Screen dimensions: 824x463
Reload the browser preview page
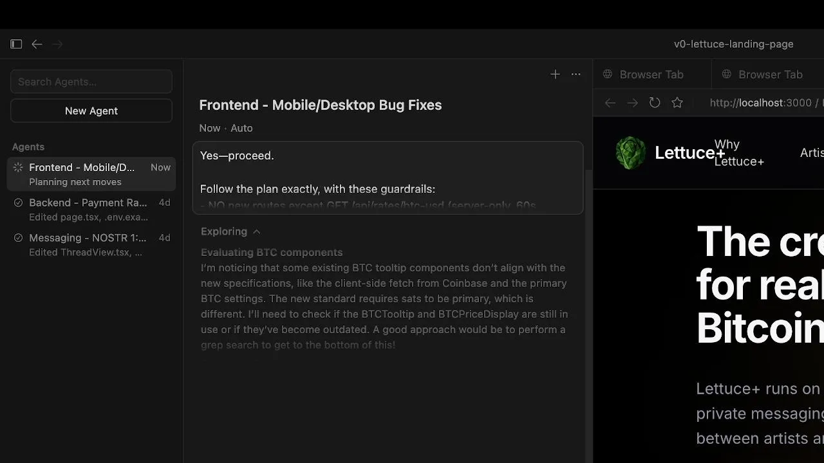click(x=655, y=103)
